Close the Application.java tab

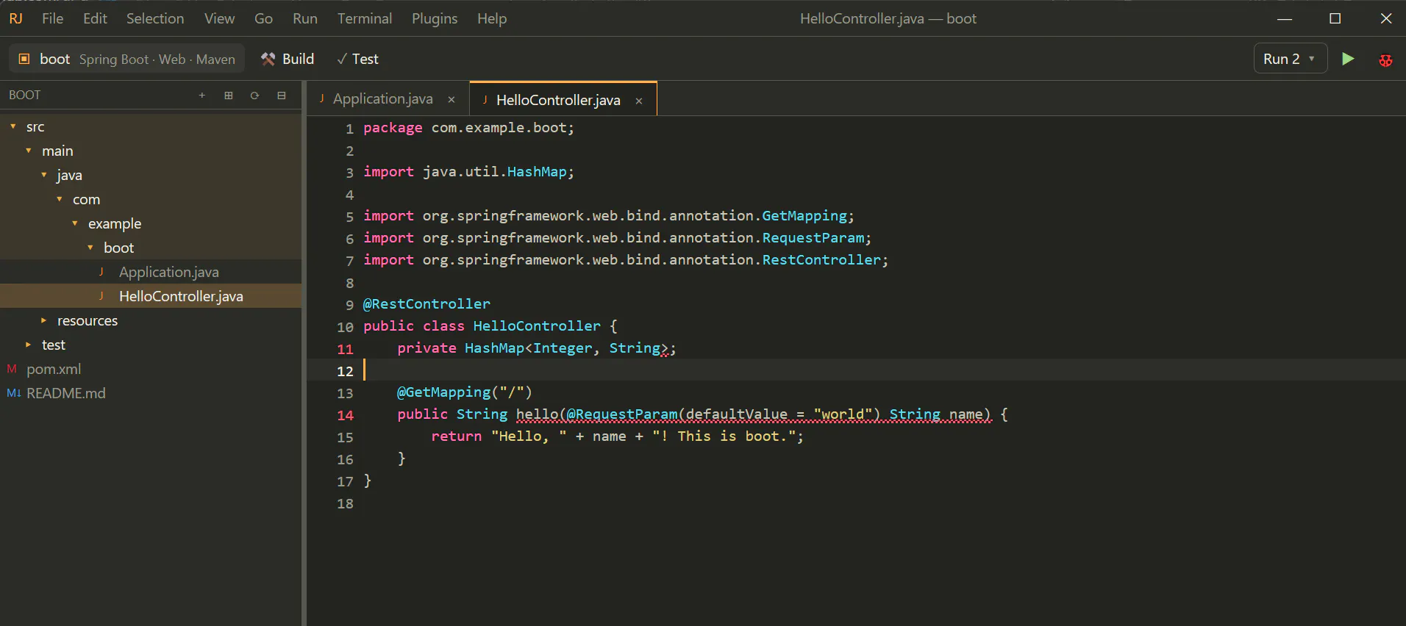click(452, 100)
